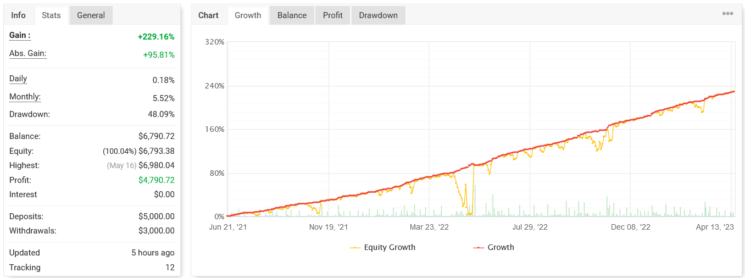Click the Abs. Gain label
The width and height of the screenshot is (745, 278).
coord(27,53)
